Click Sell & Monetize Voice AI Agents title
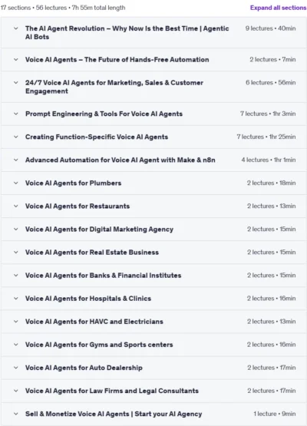The height and width of the screenshot is (426, 307). pos(114,414)
